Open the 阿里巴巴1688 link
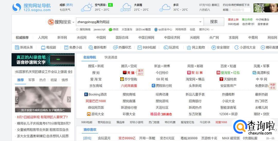The image size is (278, 141). (96, 101)
